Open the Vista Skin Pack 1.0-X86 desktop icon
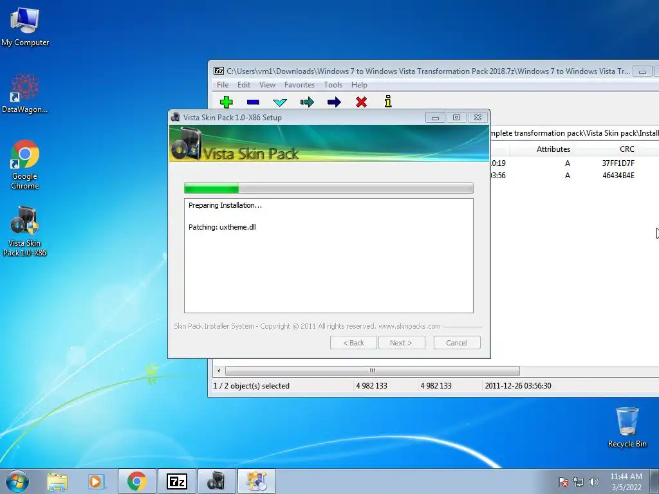Viewport: 659px width, 494px height. 25,231
